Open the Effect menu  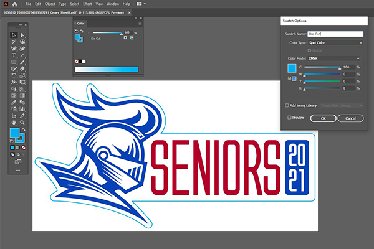pyautogui.click(x=87, y=4)
